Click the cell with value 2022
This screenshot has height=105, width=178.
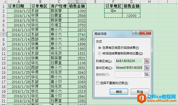[77, 20]
